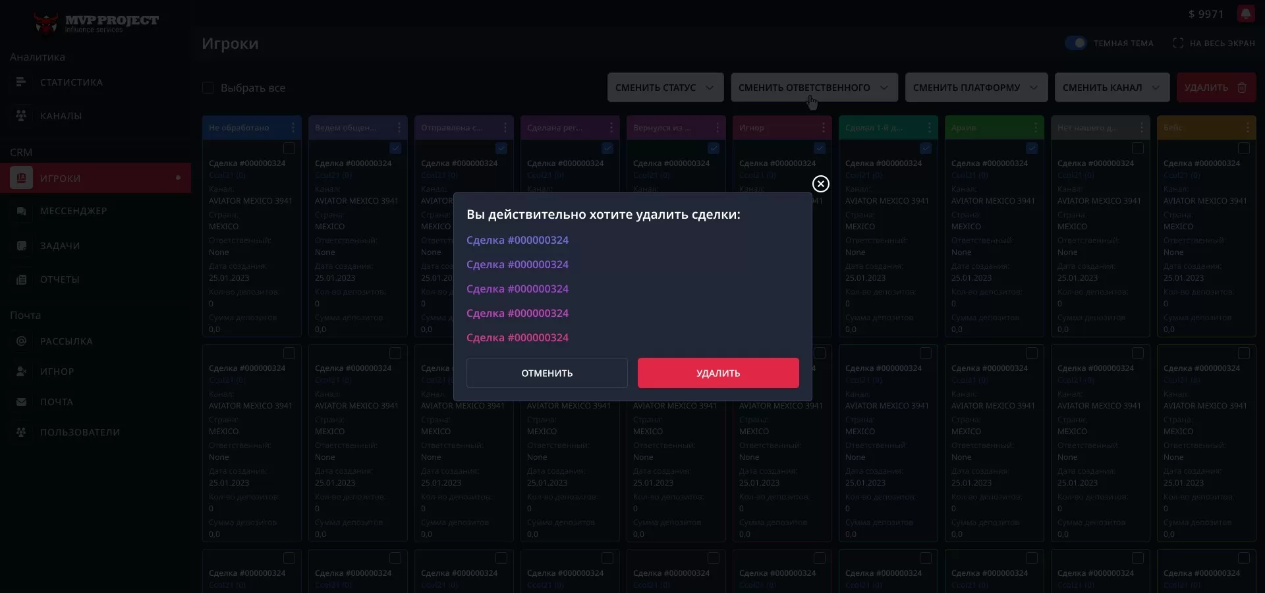
Task: Open the Сменить платформу dropdown
Action: tap(976, 88)
